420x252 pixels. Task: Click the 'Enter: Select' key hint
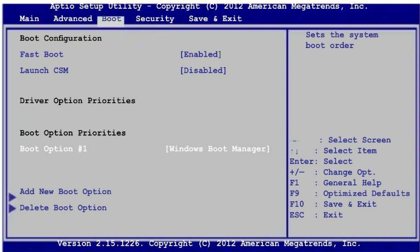[321, 161]
